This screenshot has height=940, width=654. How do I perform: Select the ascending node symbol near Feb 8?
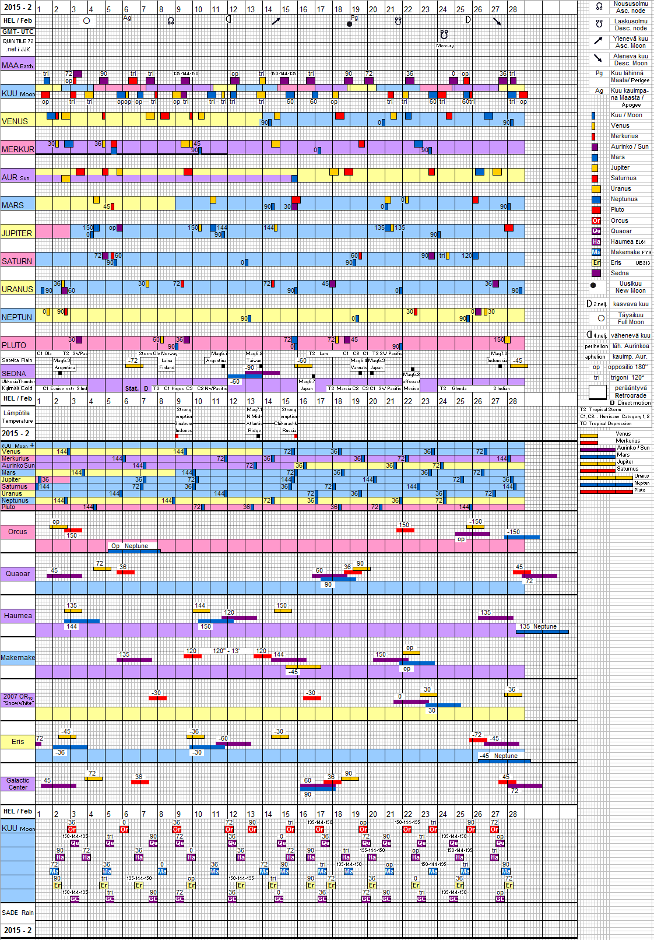point(171,20)
